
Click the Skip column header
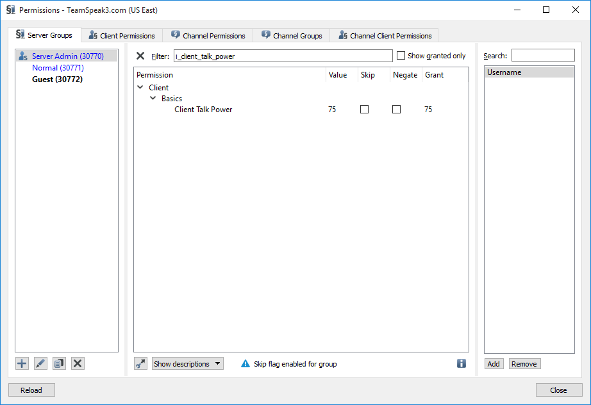pos(374,75)
